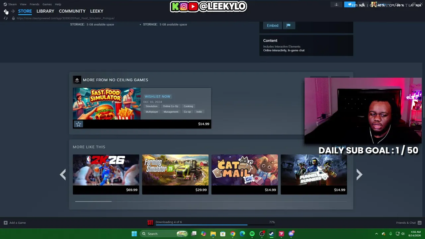Open the Help menu

58,4
